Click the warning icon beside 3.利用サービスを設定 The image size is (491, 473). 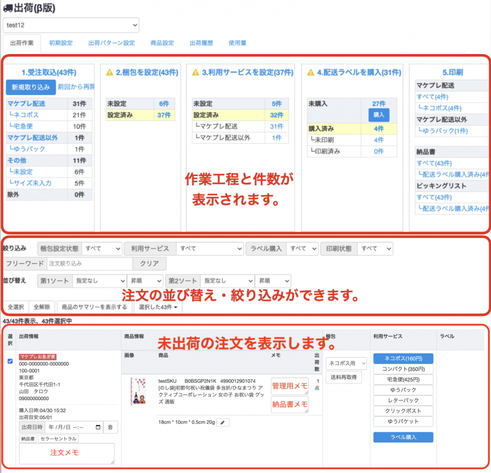pos(195,72)
